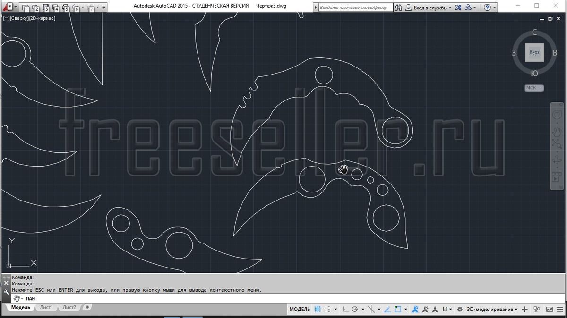Click the ViewCube Верх face
This screenshot has width=567, height=318.
pos(534,52)
